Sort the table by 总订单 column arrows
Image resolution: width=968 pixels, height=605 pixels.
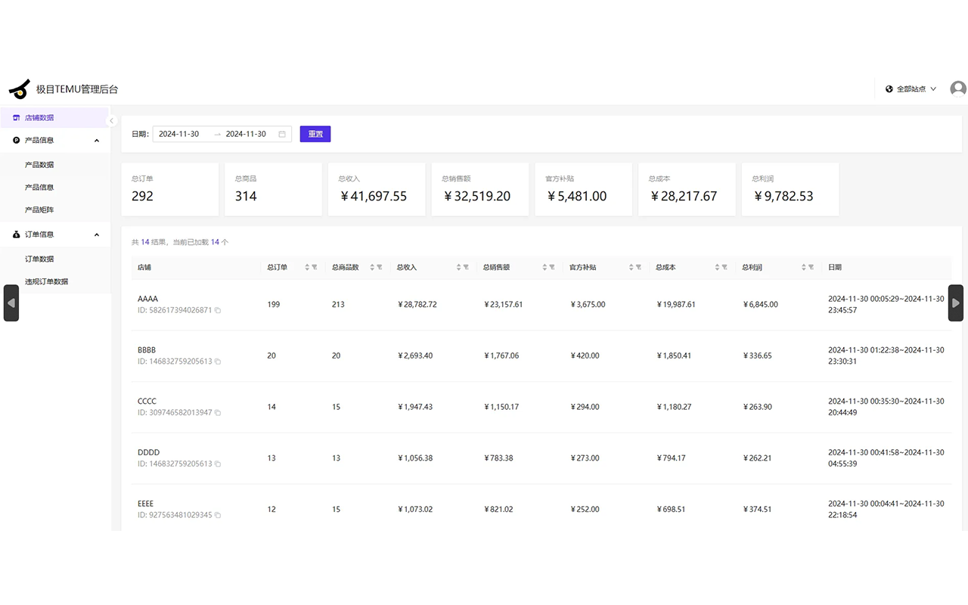coord(308,267)
